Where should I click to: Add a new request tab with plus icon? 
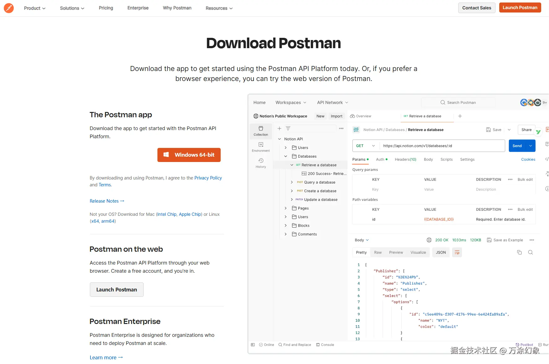(x=460, y=116)
